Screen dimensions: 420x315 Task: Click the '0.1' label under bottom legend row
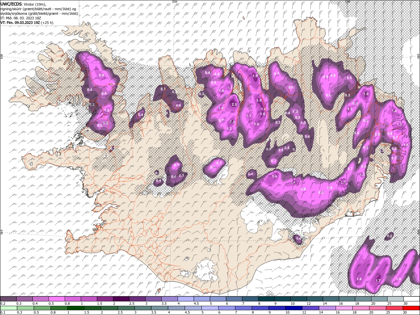click(3, 312)
